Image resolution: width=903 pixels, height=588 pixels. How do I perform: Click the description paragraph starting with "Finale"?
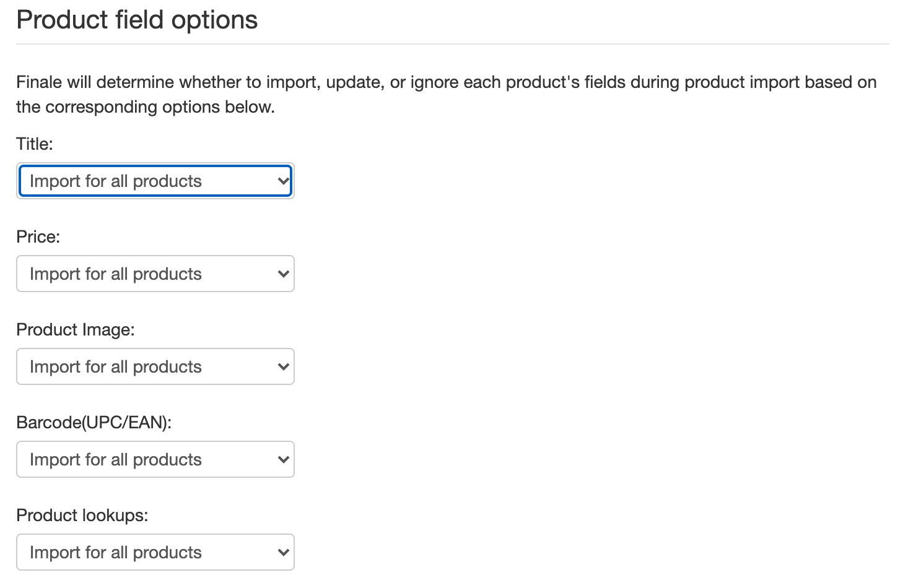[x=447, y=94]
